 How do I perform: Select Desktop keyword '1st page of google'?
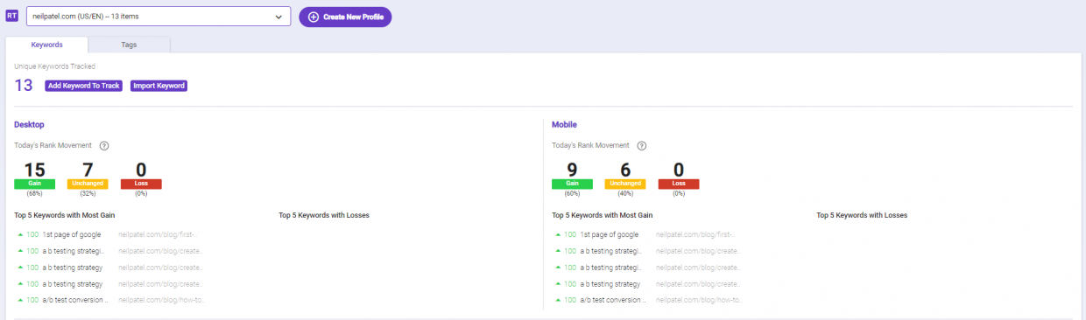point(72,234)
